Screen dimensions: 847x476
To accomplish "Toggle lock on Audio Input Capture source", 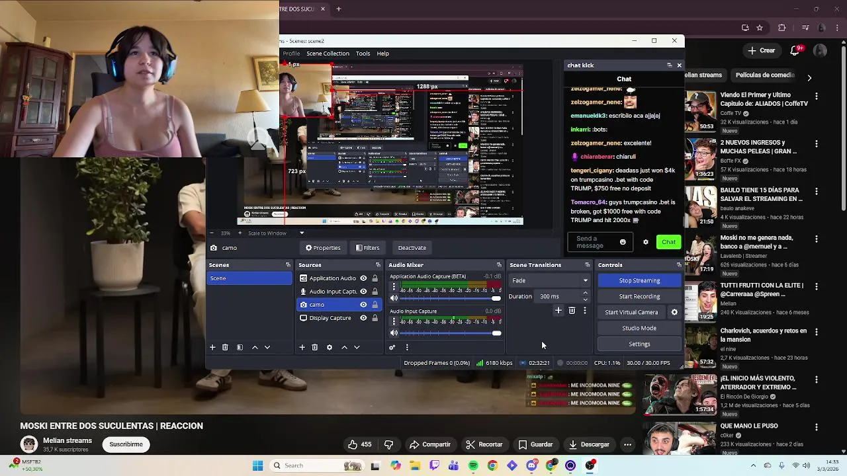I will [375, 292].
